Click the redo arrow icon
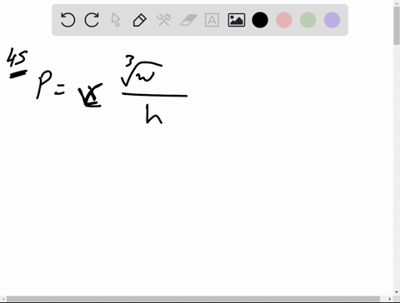This screenshot has height=303, width=400. tap(92, 20)
